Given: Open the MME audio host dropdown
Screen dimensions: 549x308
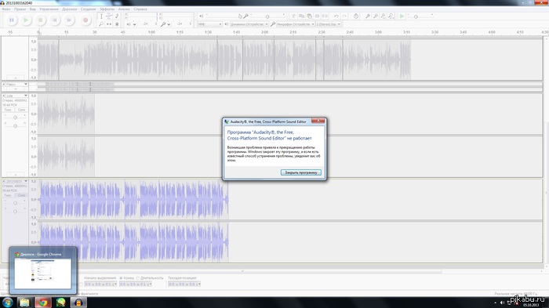Looking at the screenshot, I should click(x=209, y=24).
